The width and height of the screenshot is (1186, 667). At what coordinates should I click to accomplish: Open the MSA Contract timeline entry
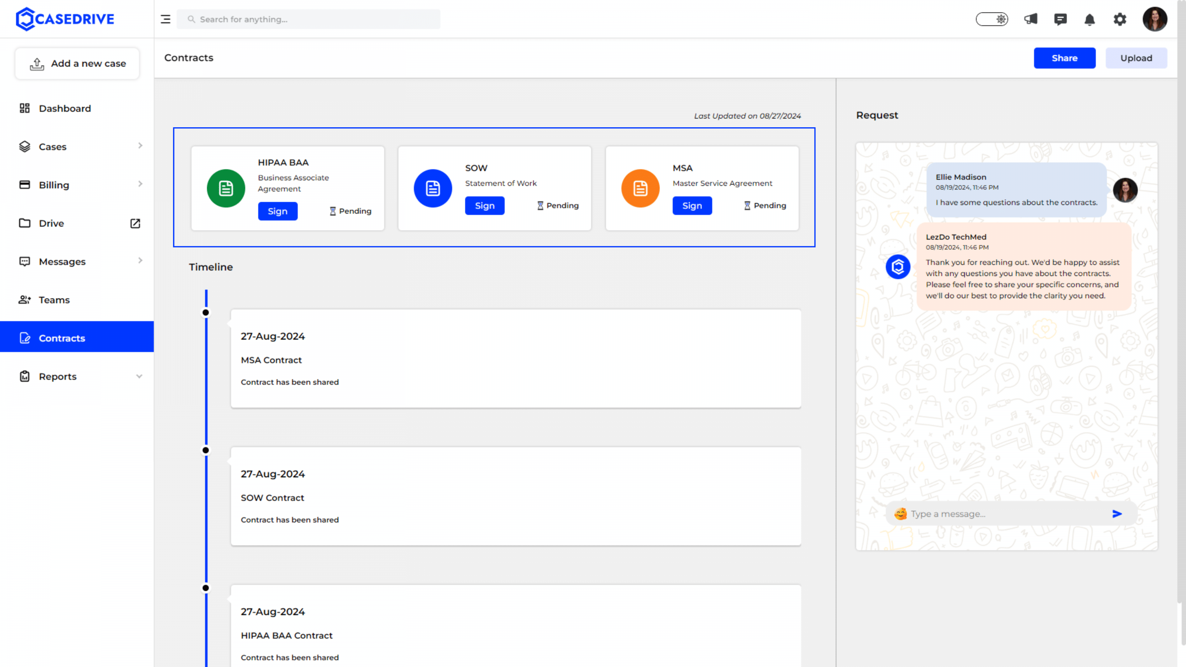click(x=516, y=359)
